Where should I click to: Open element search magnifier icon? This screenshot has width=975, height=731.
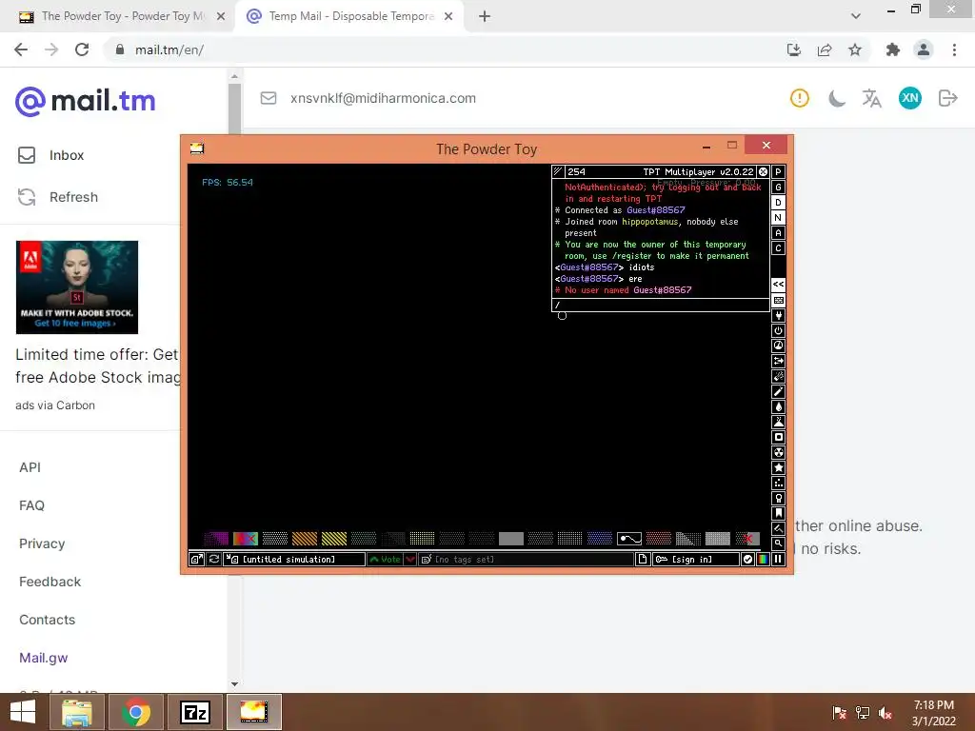click(779, 543)
